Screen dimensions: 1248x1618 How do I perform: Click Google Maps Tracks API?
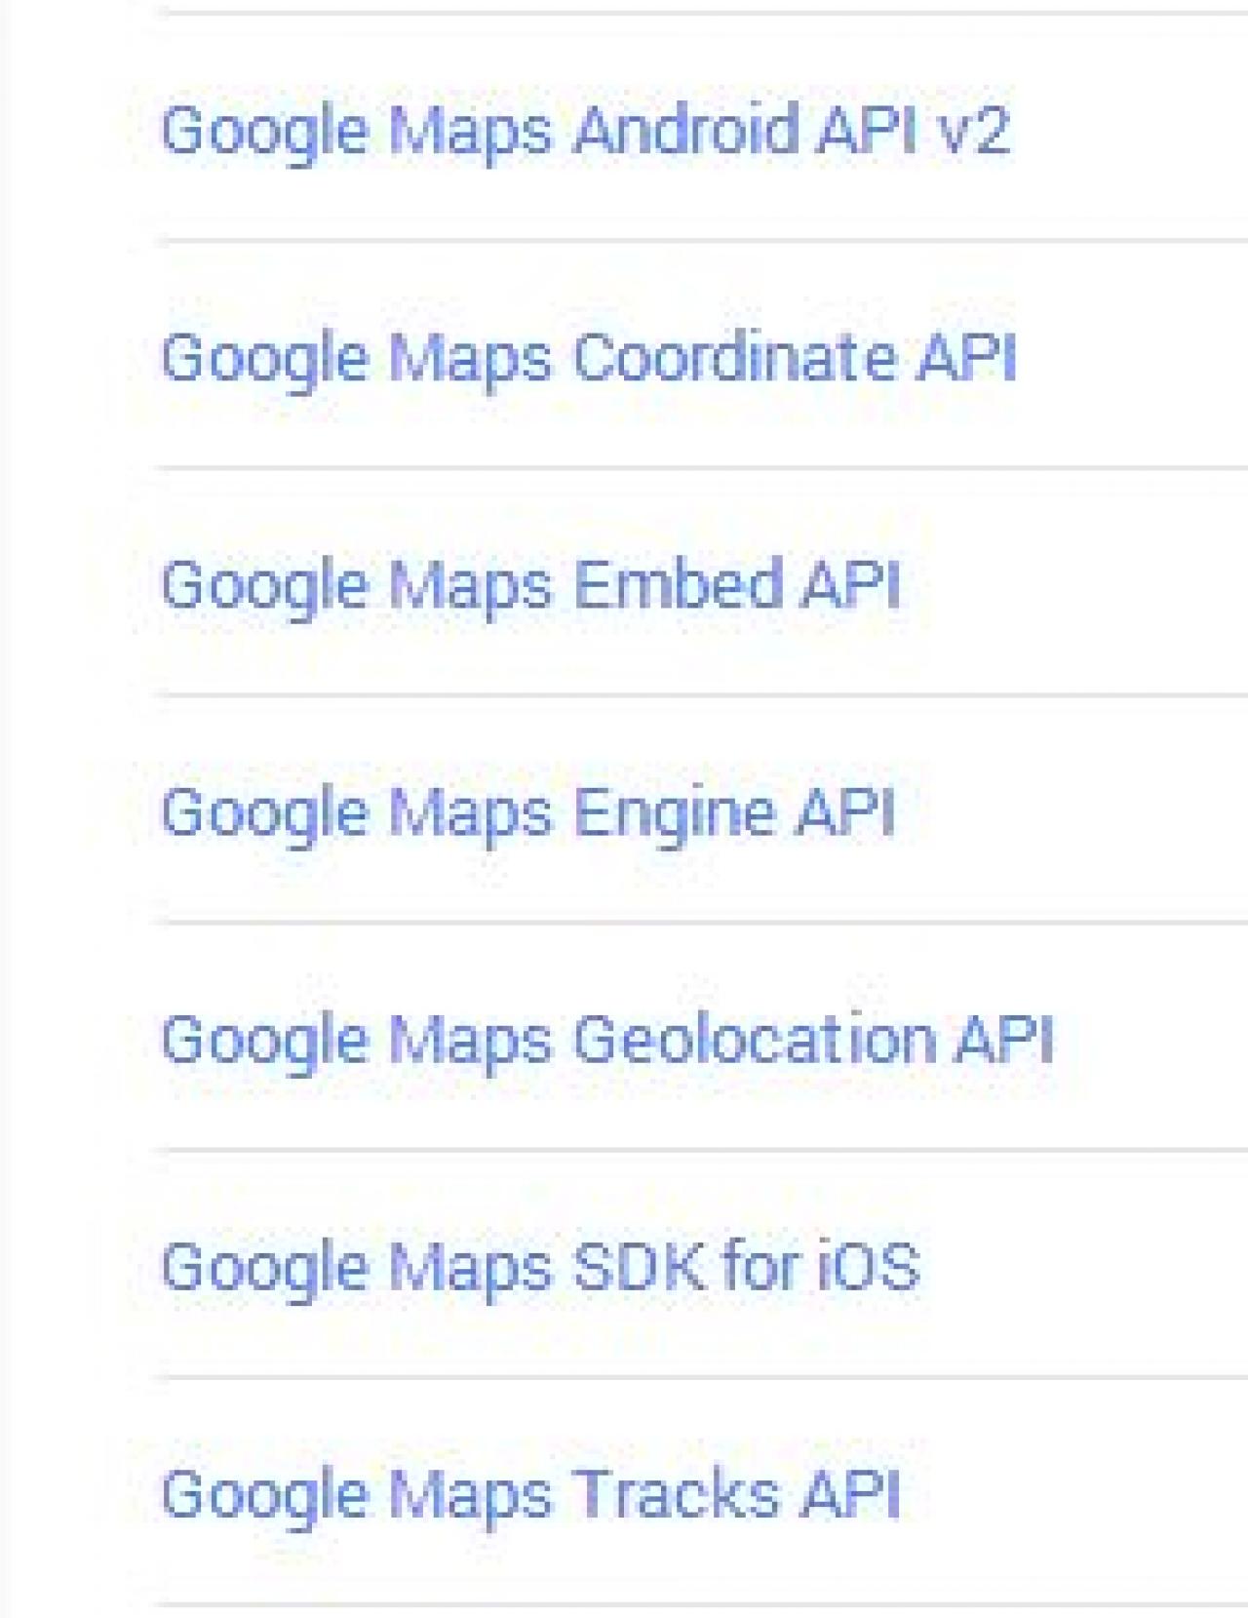tap(530, 1494)
